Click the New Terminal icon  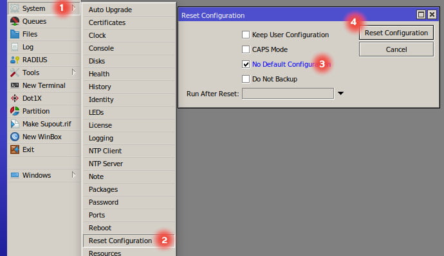[x=15, y=85]
